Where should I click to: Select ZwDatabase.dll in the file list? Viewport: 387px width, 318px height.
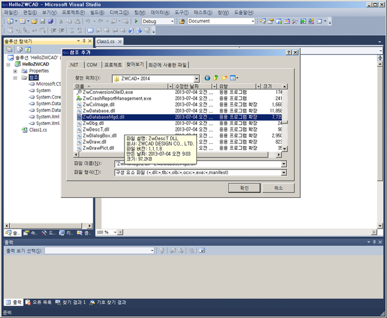coord(99,111)
